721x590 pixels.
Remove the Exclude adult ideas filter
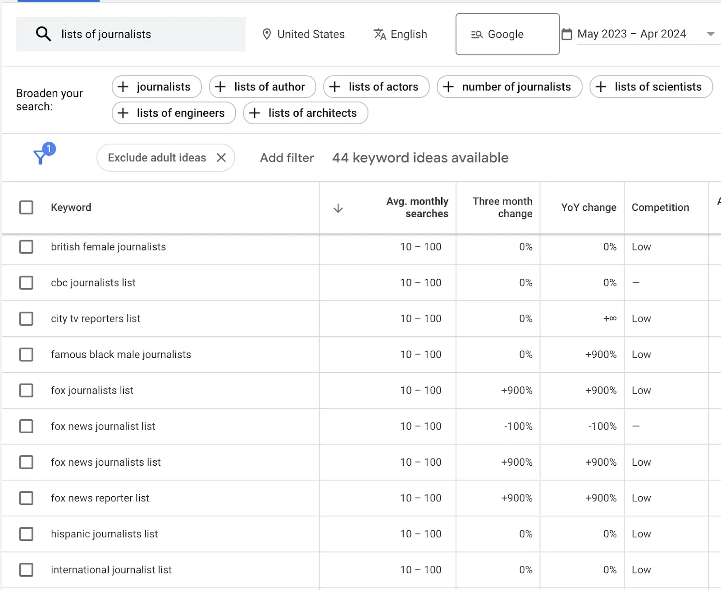point(221,158)
